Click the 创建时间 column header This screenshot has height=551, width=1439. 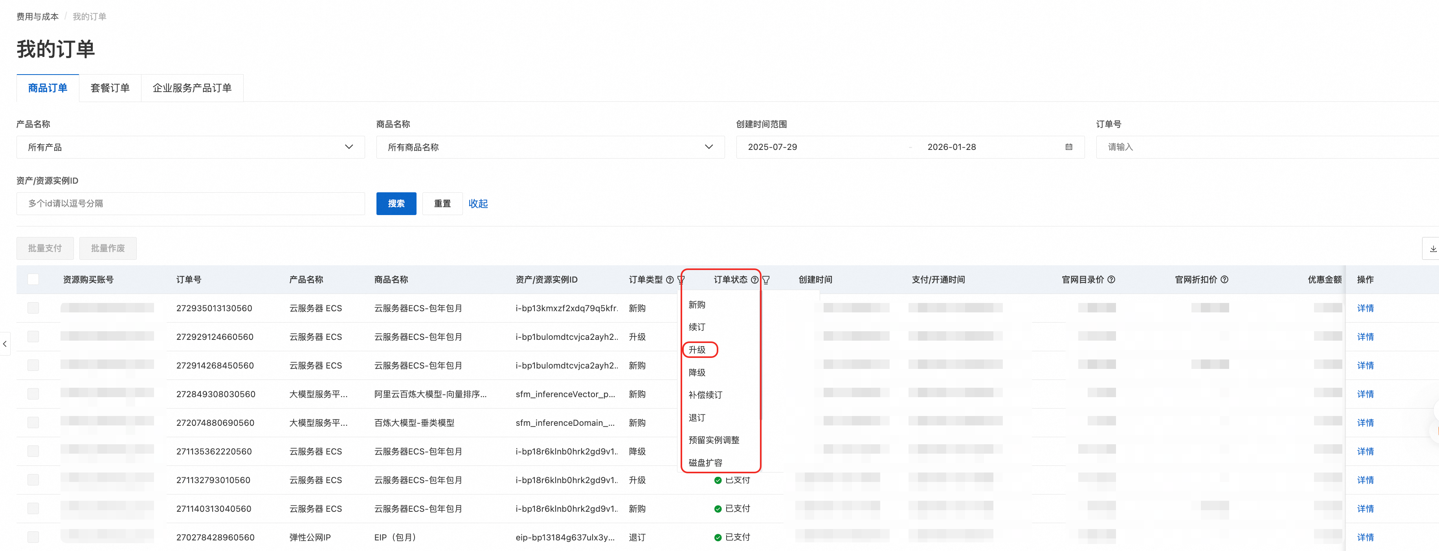(x=815, y=280)
